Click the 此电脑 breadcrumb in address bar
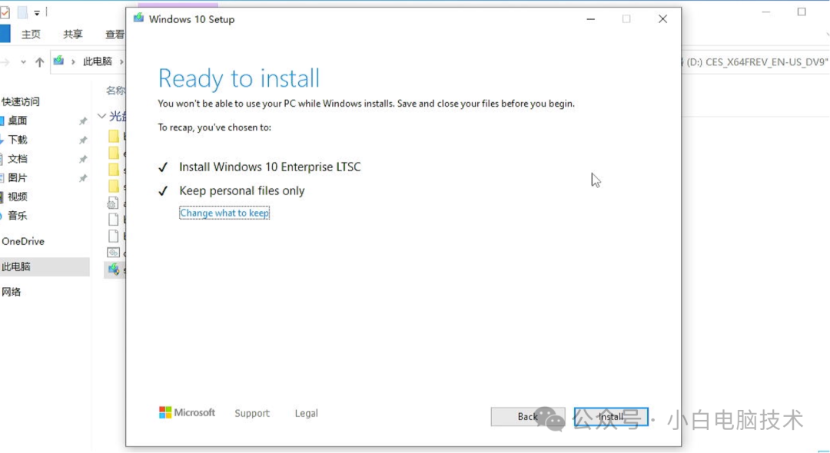The height and width of the screenshot is (453, 830). (98, 61)
